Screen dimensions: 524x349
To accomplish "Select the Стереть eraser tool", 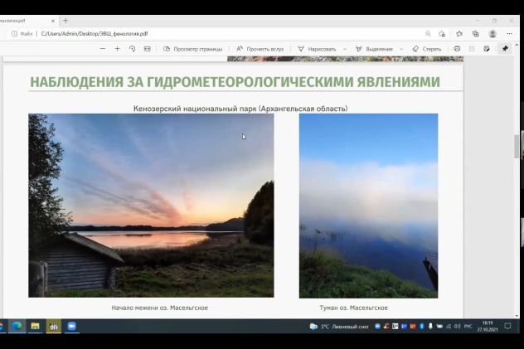I will coord(427,49).
